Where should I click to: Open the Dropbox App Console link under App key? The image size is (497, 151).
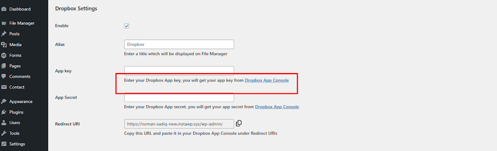267,80
